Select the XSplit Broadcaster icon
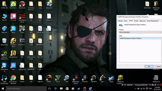162x91 pixels. click(x=4, y=79)
